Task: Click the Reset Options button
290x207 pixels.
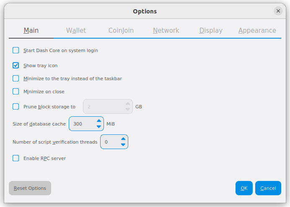Action: click(30, 188)
